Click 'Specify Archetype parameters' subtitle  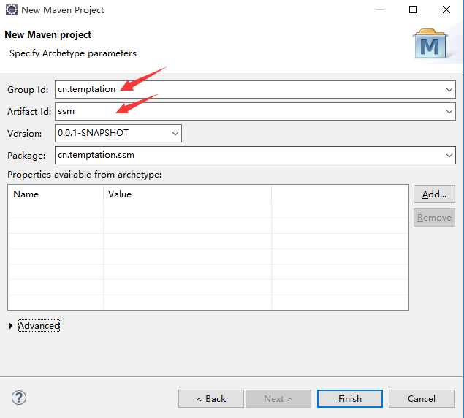click(73, 53)
